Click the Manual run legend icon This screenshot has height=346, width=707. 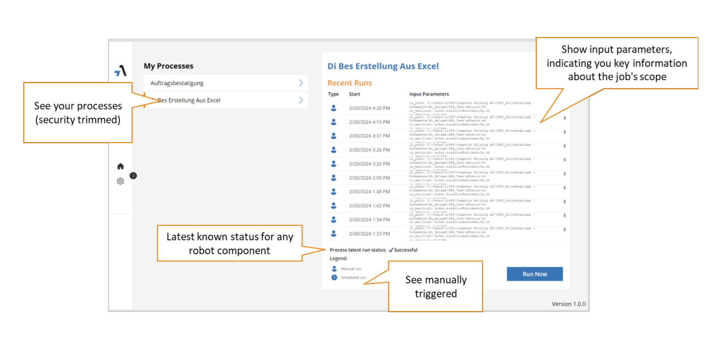click(x=334, y=269)
